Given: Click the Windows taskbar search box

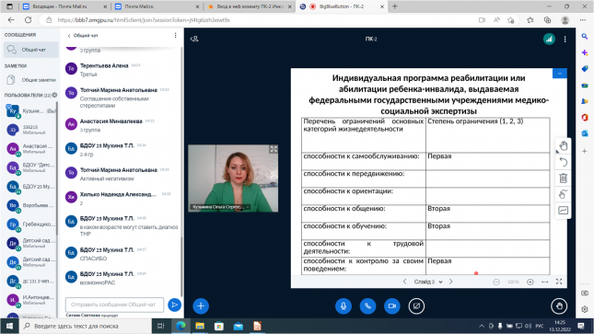Looking at the screenshot, I should [86, 326].
